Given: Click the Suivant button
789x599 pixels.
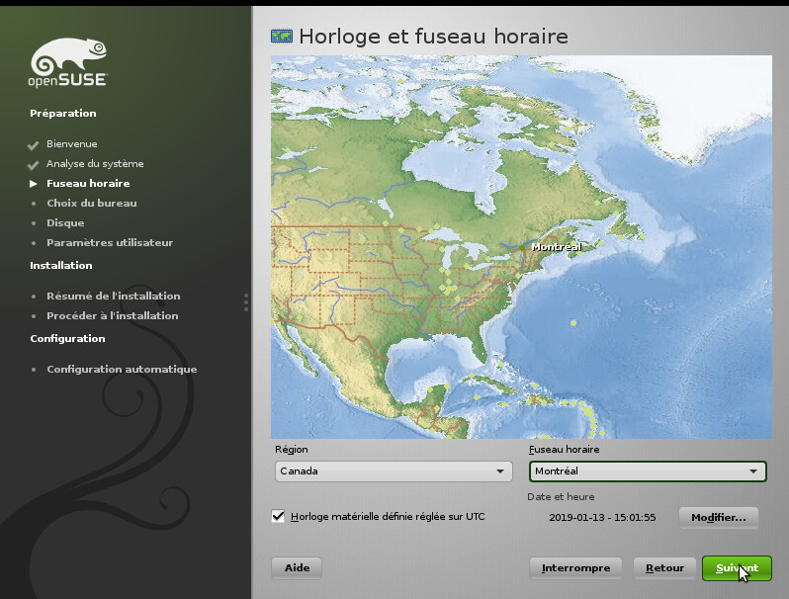Looking at the screenshot, I should pyautogui.click(x=737, y=568).
